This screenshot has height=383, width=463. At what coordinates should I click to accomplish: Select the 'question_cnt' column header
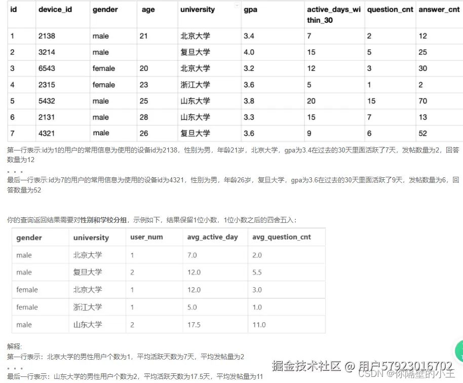coord(390,10)
